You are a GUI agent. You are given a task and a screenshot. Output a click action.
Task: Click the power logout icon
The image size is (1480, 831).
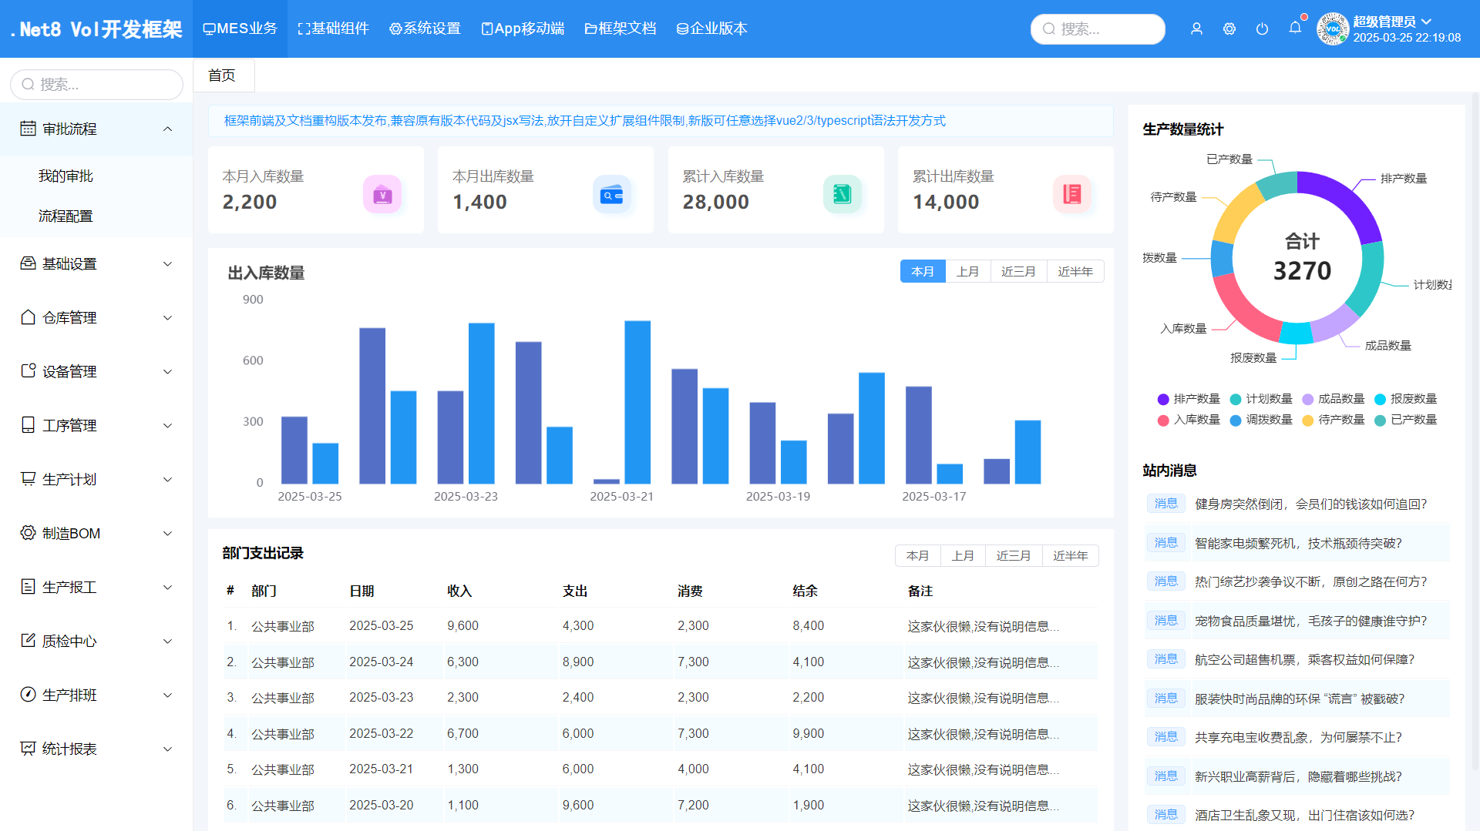(1262, 28)
